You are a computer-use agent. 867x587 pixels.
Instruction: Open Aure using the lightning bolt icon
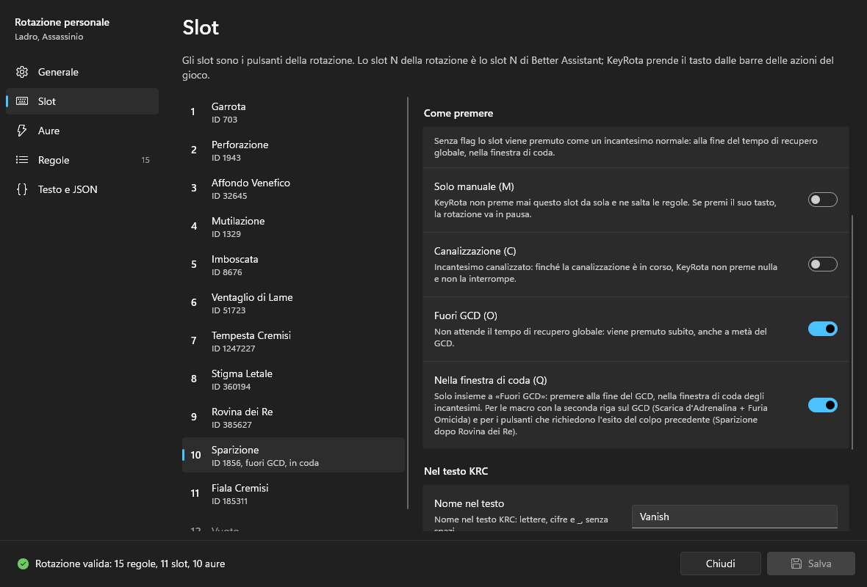point(22,131)
